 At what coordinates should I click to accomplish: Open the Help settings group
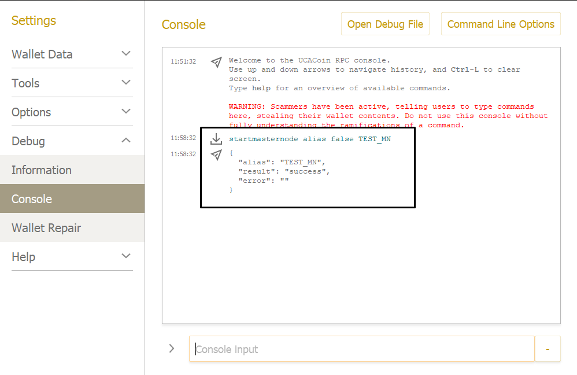click(72, 257)
